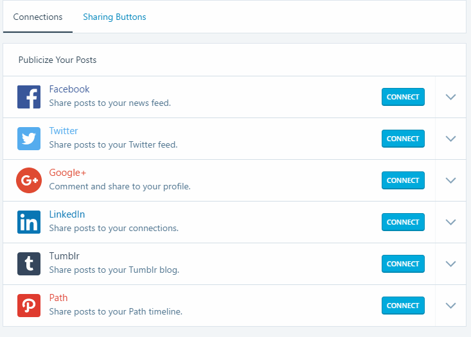This screenshot has width=471, height=337.
Task: Connect the Google+ profile
Action: [x=403, y=180]
